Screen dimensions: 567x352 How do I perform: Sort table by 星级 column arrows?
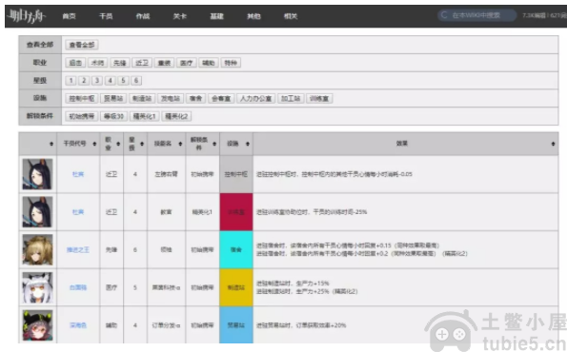142,144
